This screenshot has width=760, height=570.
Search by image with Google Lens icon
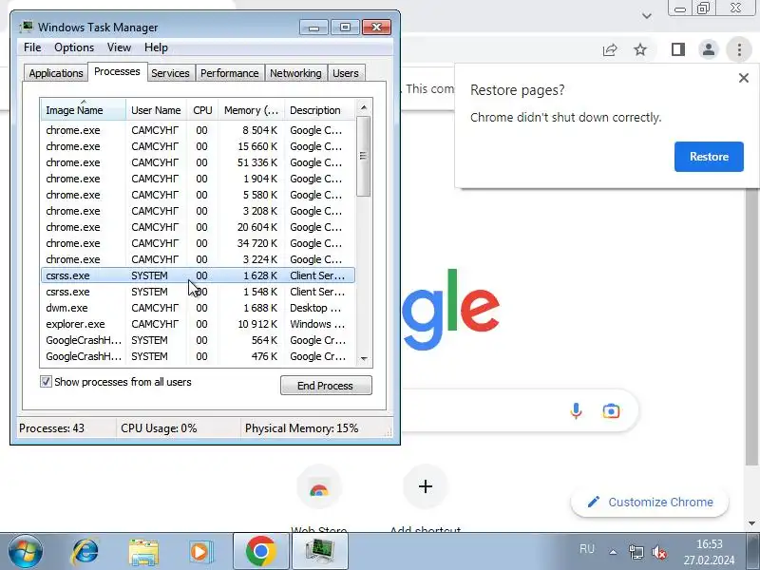[611, 411]
